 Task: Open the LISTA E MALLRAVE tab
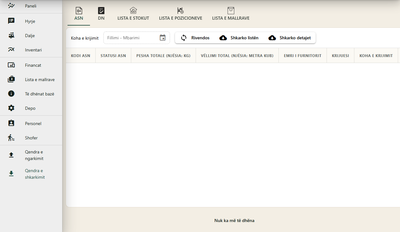pos(231,14)
